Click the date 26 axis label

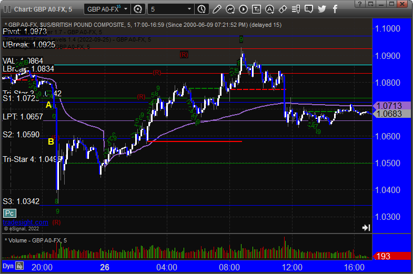pyautogui.click(x=105, y=267)
